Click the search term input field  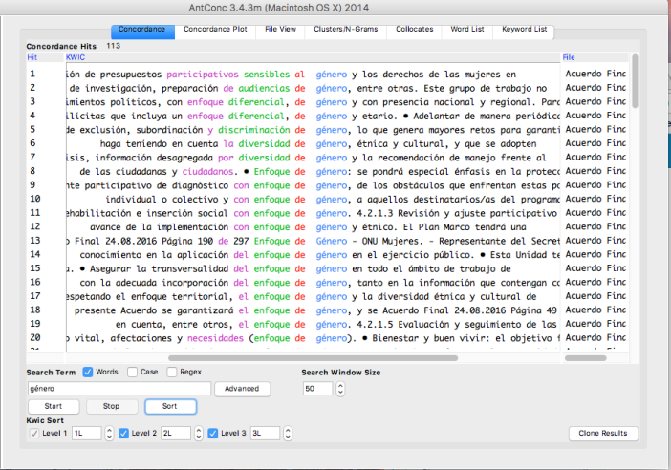click(x=119, y=389)
